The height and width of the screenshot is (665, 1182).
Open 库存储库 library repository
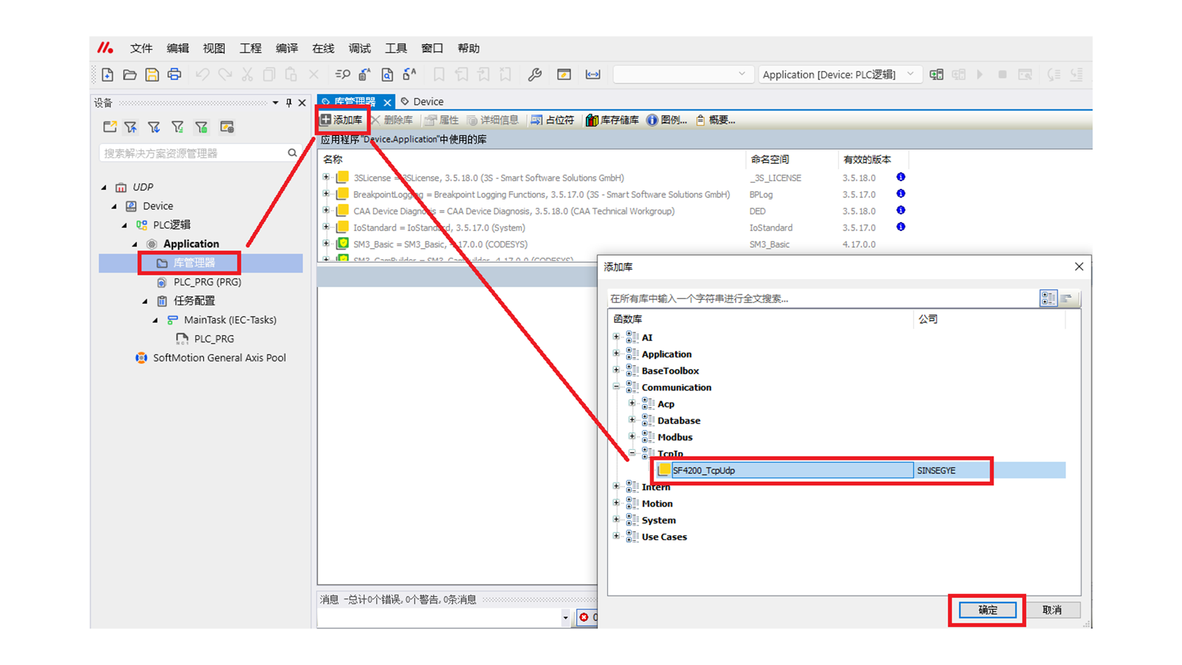[612, 120]
